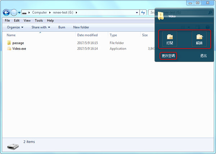Expand the address bar history dropdown arrow
Viewport: 216px width, 154px height.
(x=137, y=12)
